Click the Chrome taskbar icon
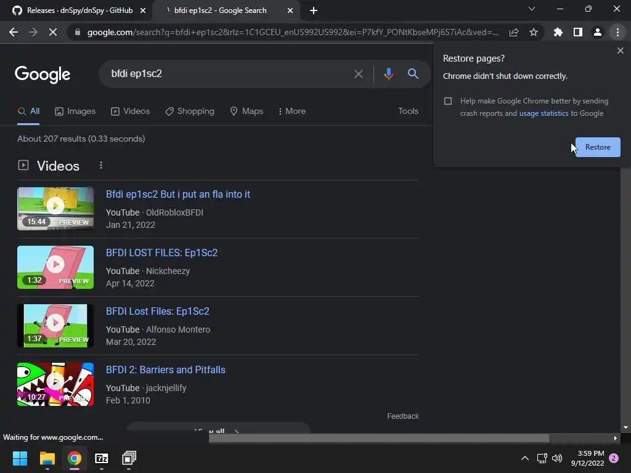 coord(74,458)
